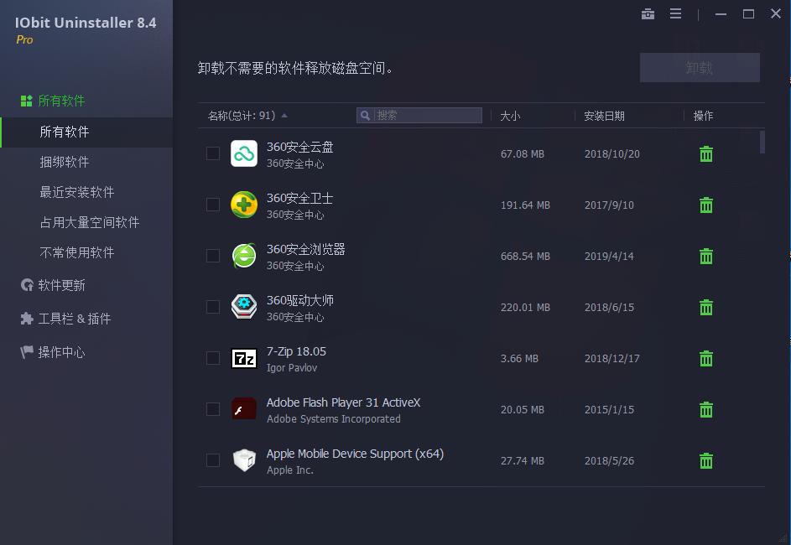
Task: Select the 360安全浏览器 row name
Action: [x=305, y=249]
